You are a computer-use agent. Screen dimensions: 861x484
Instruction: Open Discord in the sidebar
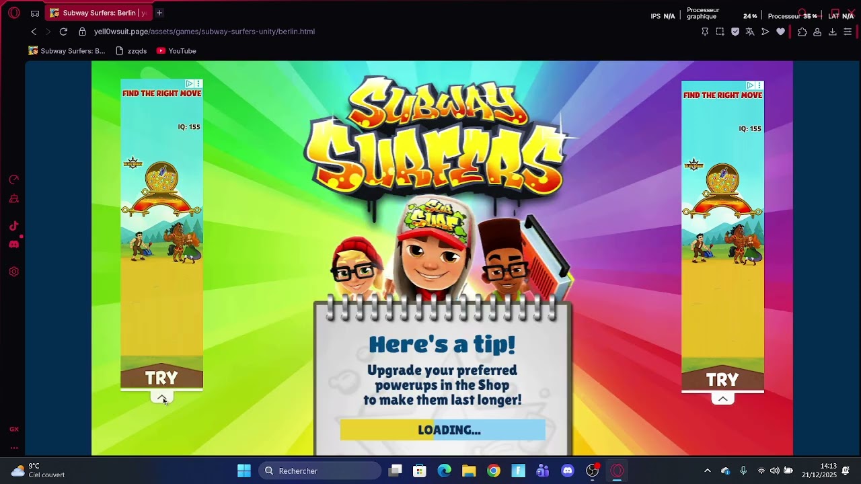(13, 244)
